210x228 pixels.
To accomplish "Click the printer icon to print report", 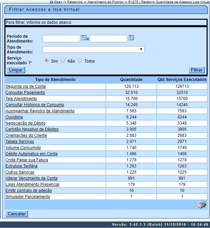I will pyautogui.click(x=202, y=205).
